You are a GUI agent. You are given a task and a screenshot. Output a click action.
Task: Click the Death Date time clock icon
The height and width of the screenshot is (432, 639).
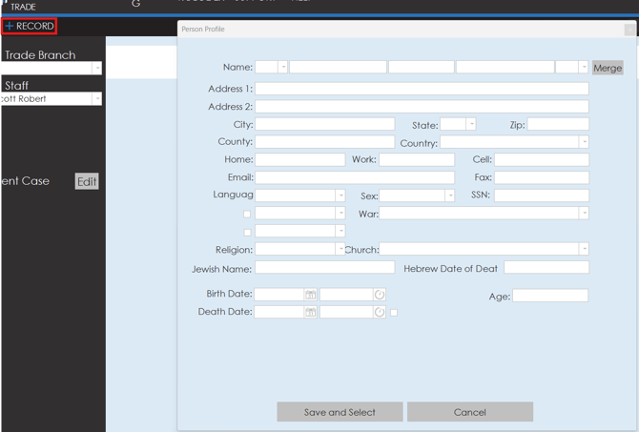click(380, 312)
